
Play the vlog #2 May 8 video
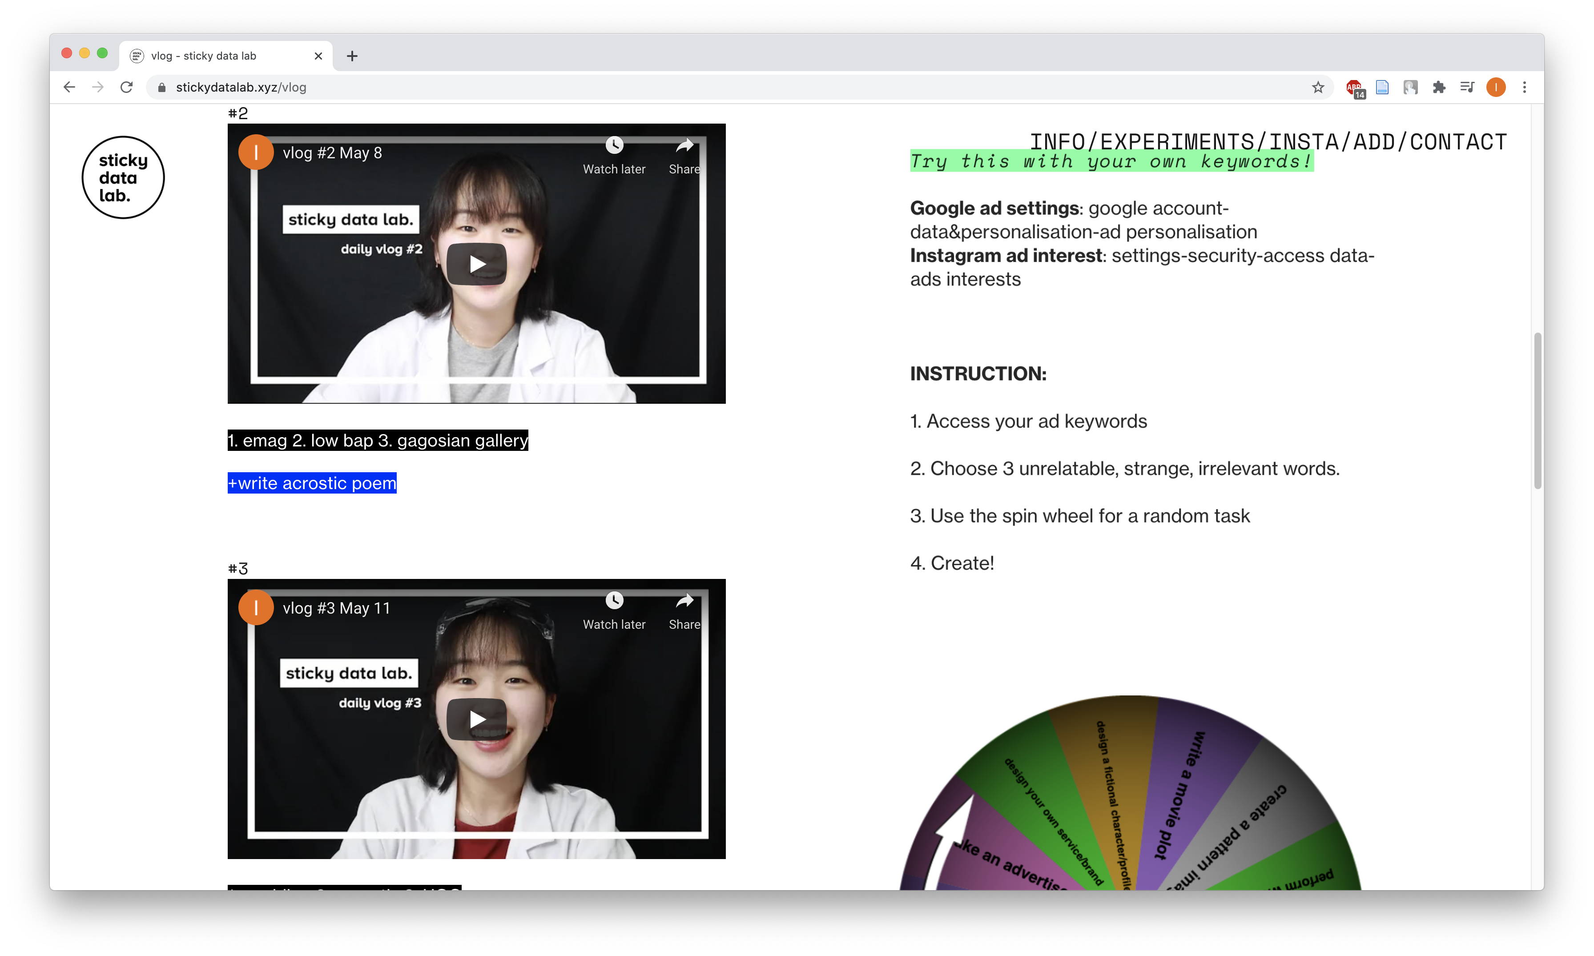click(x=476, y=264)
